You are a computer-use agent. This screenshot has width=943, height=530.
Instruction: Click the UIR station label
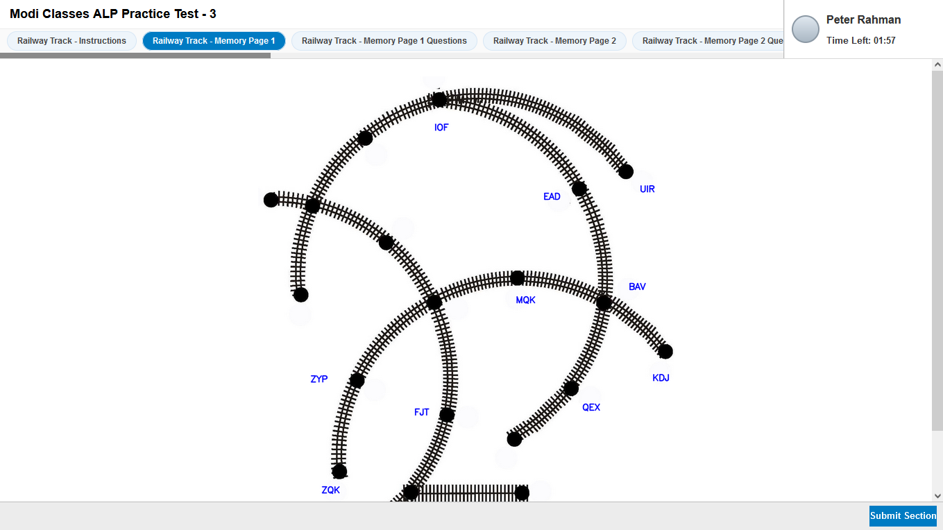point(647,189)
